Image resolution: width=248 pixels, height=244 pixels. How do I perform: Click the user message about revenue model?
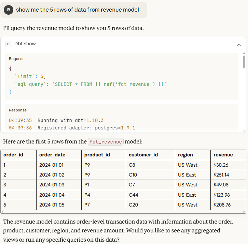(77, 10)
